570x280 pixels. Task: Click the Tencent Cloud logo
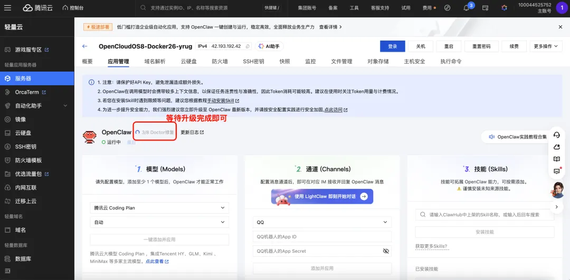[x=38, y=7]
